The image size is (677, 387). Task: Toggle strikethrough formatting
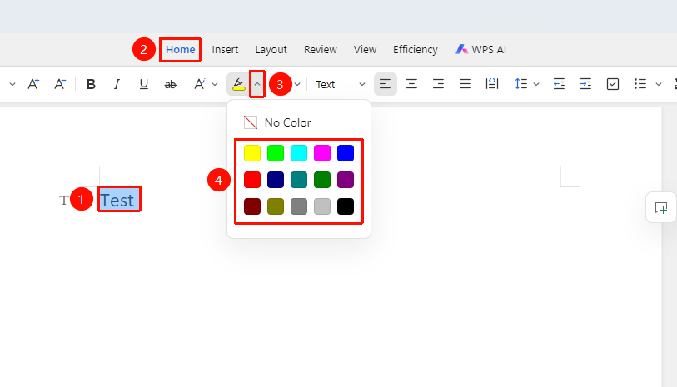coord(171,85)
